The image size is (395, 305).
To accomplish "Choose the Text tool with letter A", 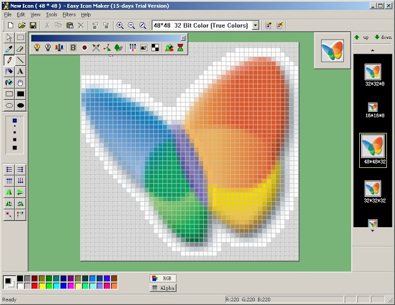I will (x=20, y=72).
